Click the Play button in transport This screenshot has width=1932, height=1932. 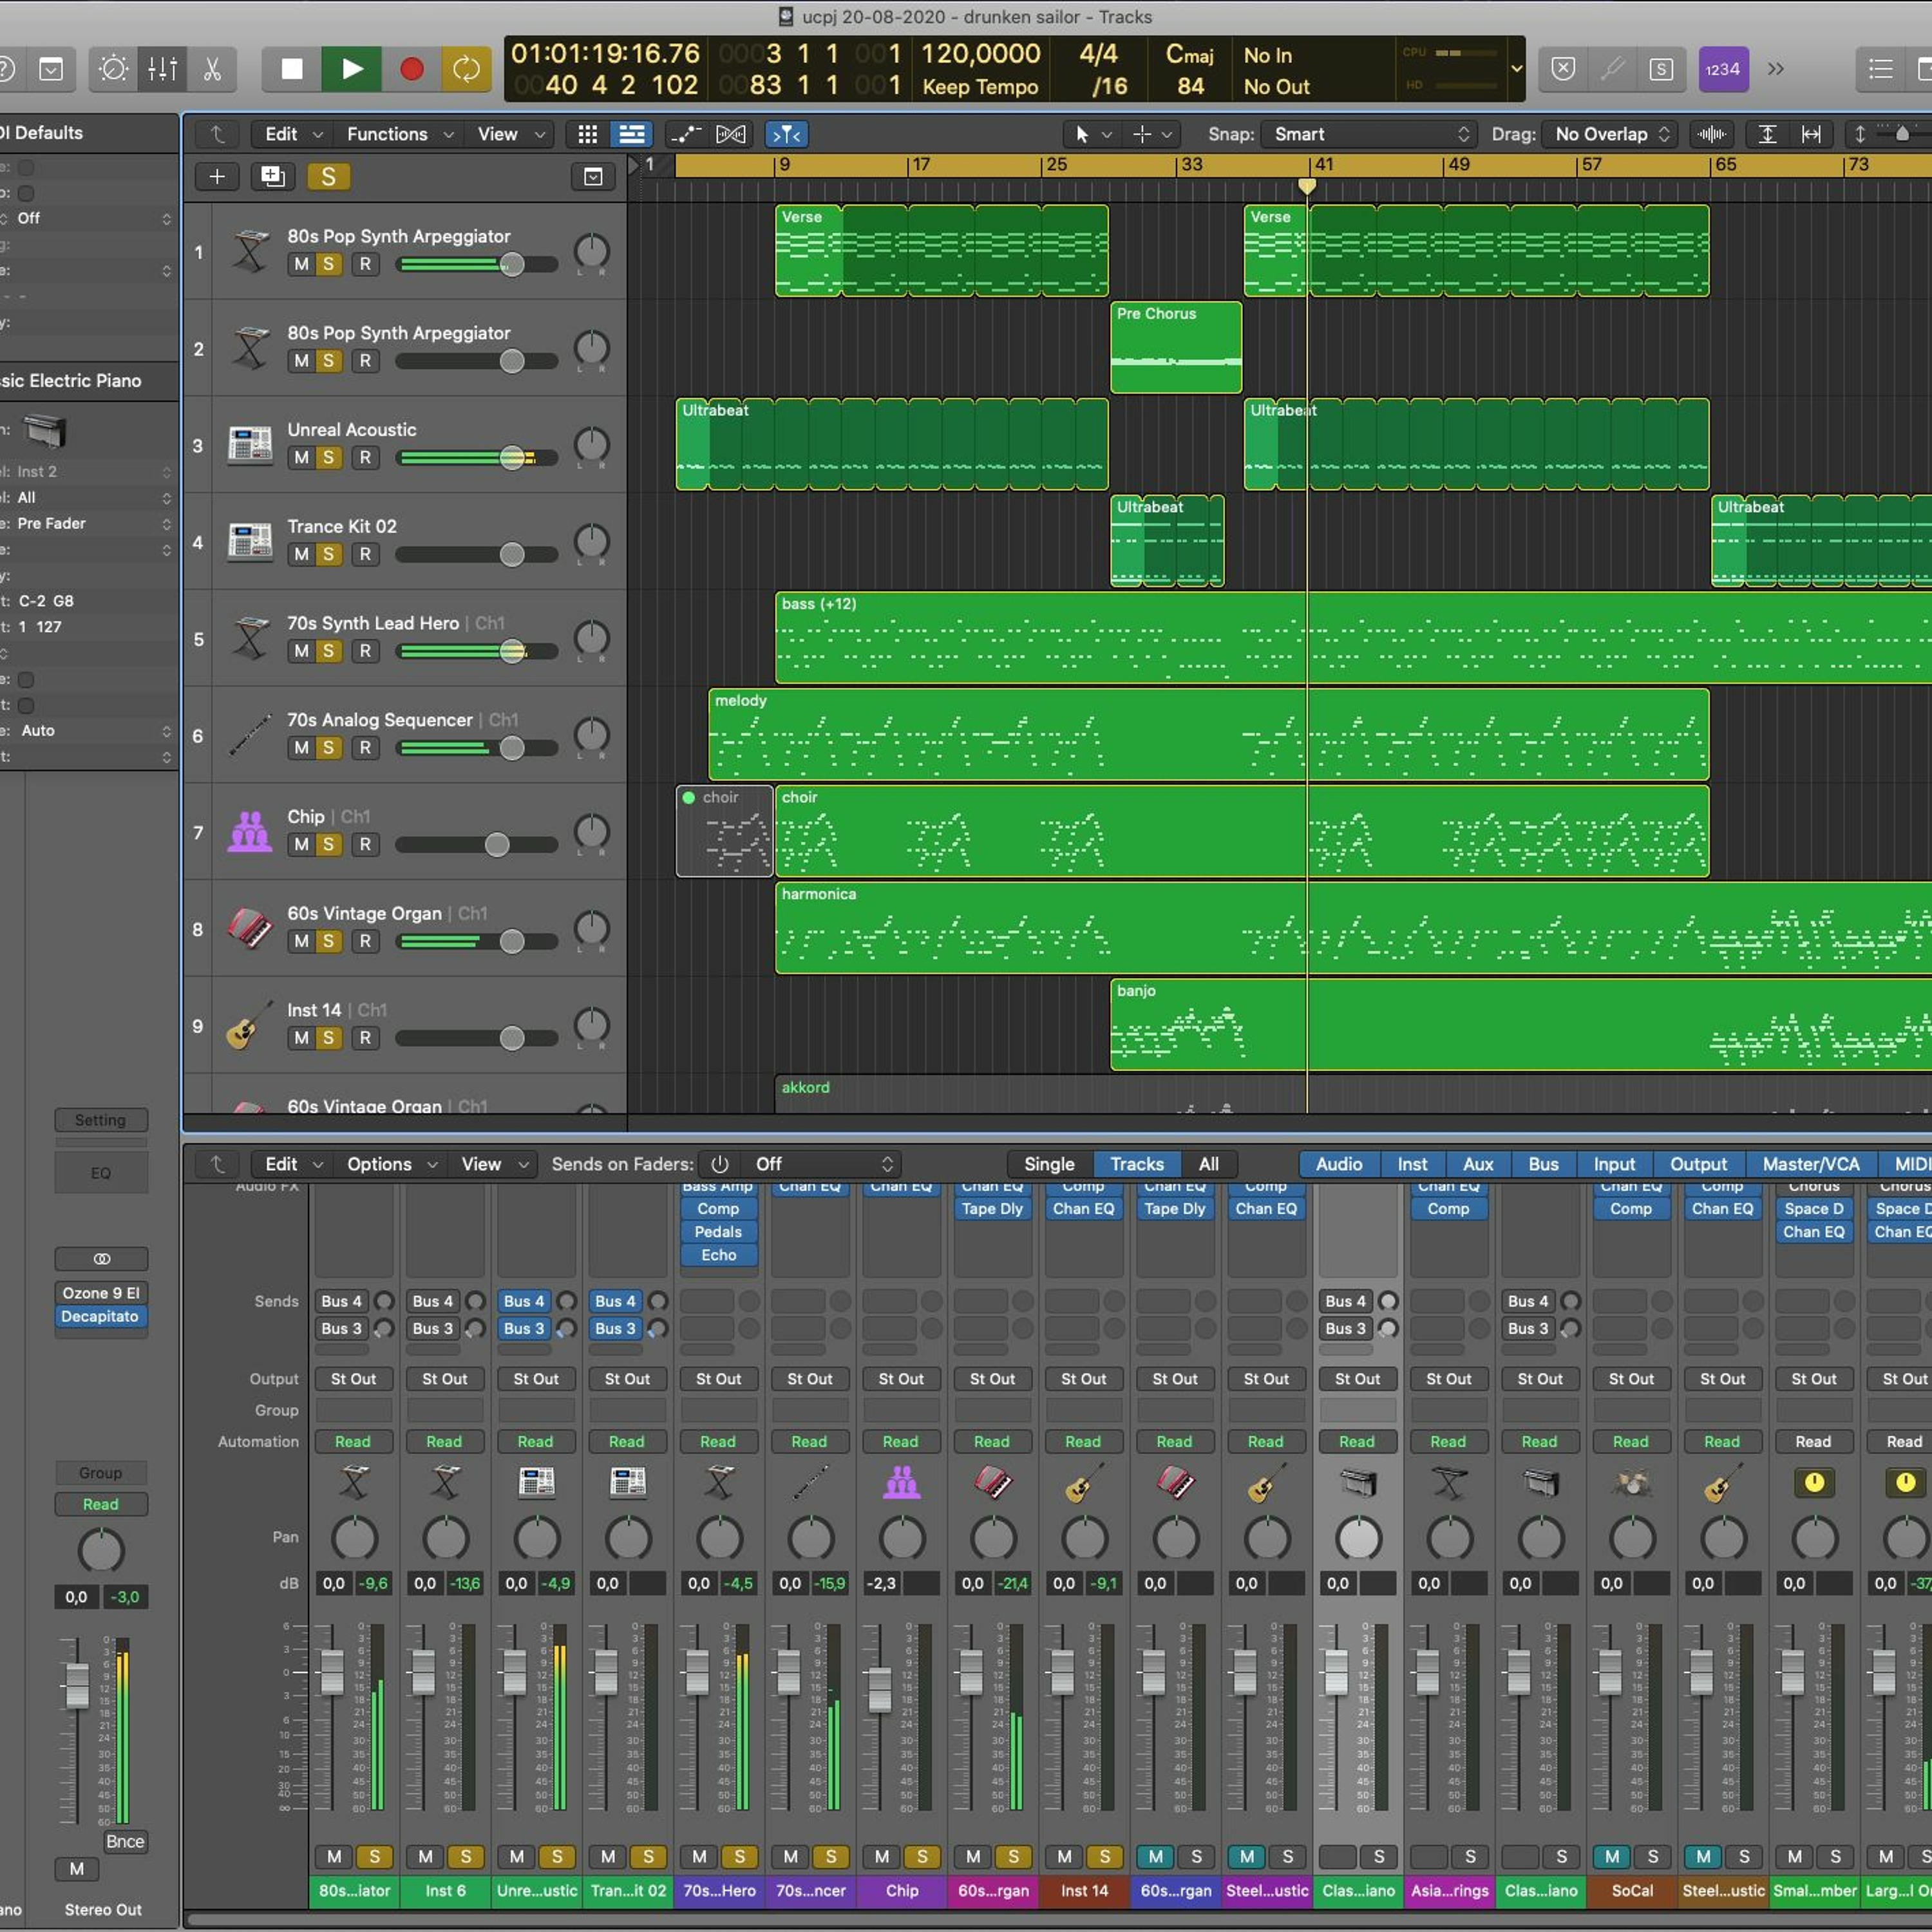click(351, 69)
